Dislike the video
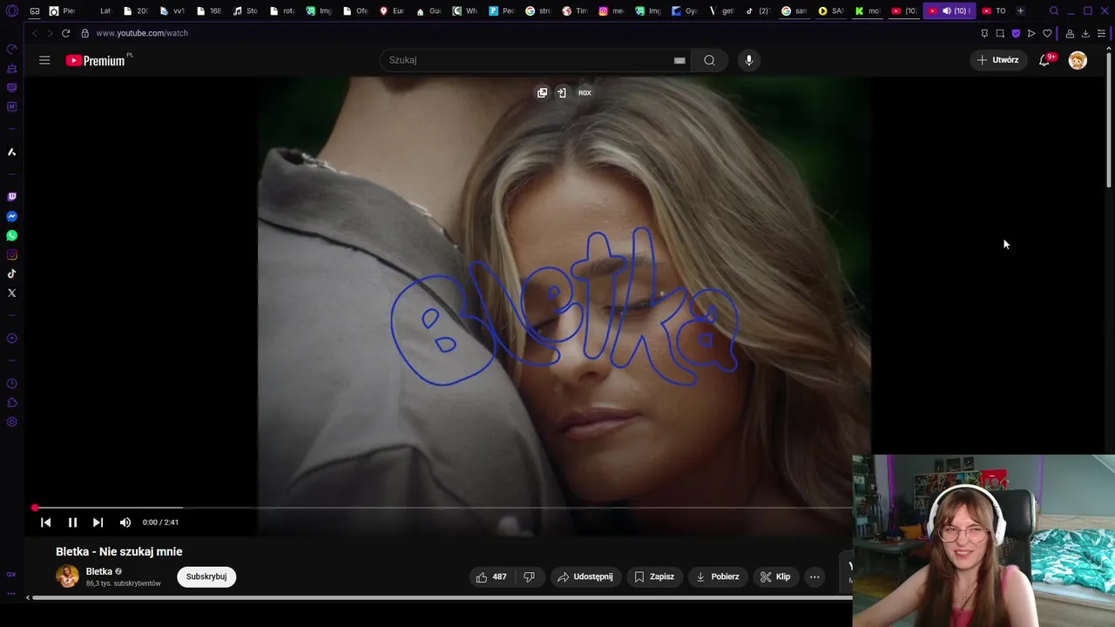This screenshot has width=1115, height=627. click(529, 576)
